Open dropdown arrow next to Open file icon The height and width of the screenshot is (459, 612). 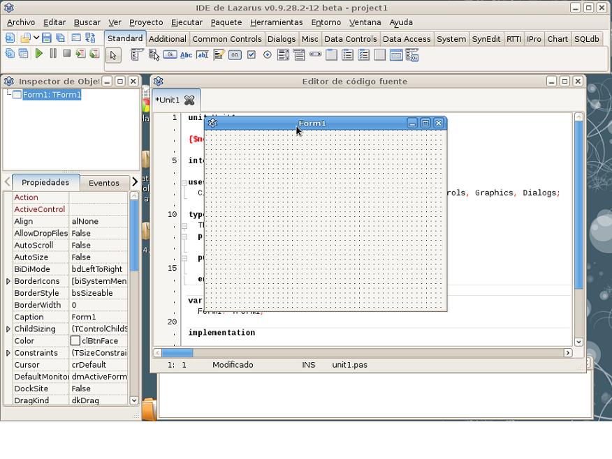point(35,38)
